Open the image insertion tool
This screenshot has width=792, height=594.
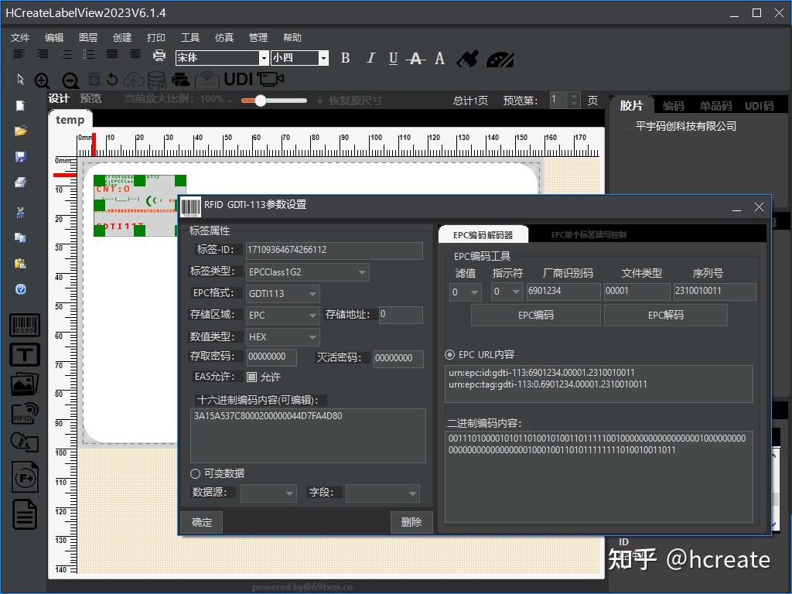[x=24, y=384]
